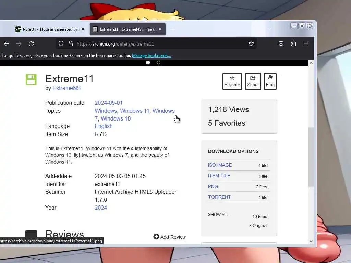
Task: Open a new tab with the plus button
Action: 173,29
